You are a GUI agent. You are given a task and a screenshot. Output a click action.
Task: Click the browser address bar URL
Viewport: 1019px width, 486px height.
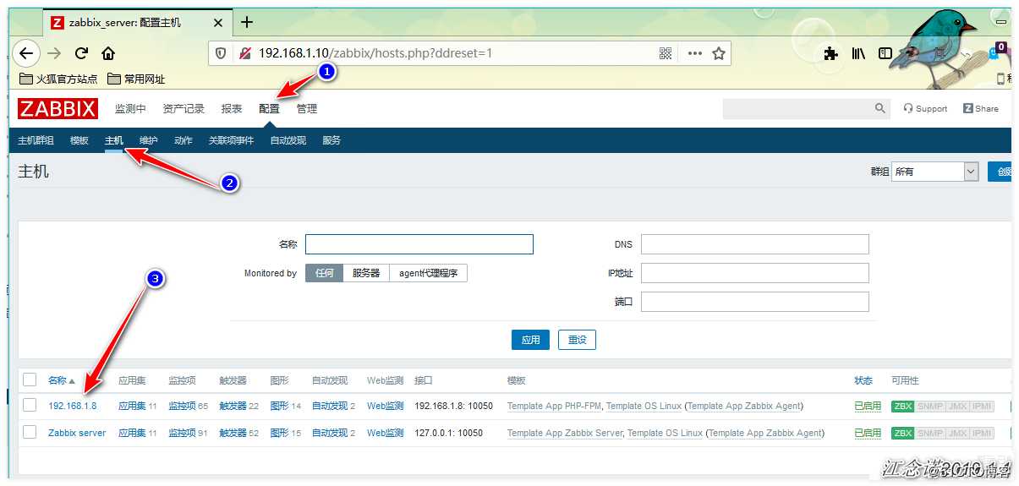[x=375, y=53]
